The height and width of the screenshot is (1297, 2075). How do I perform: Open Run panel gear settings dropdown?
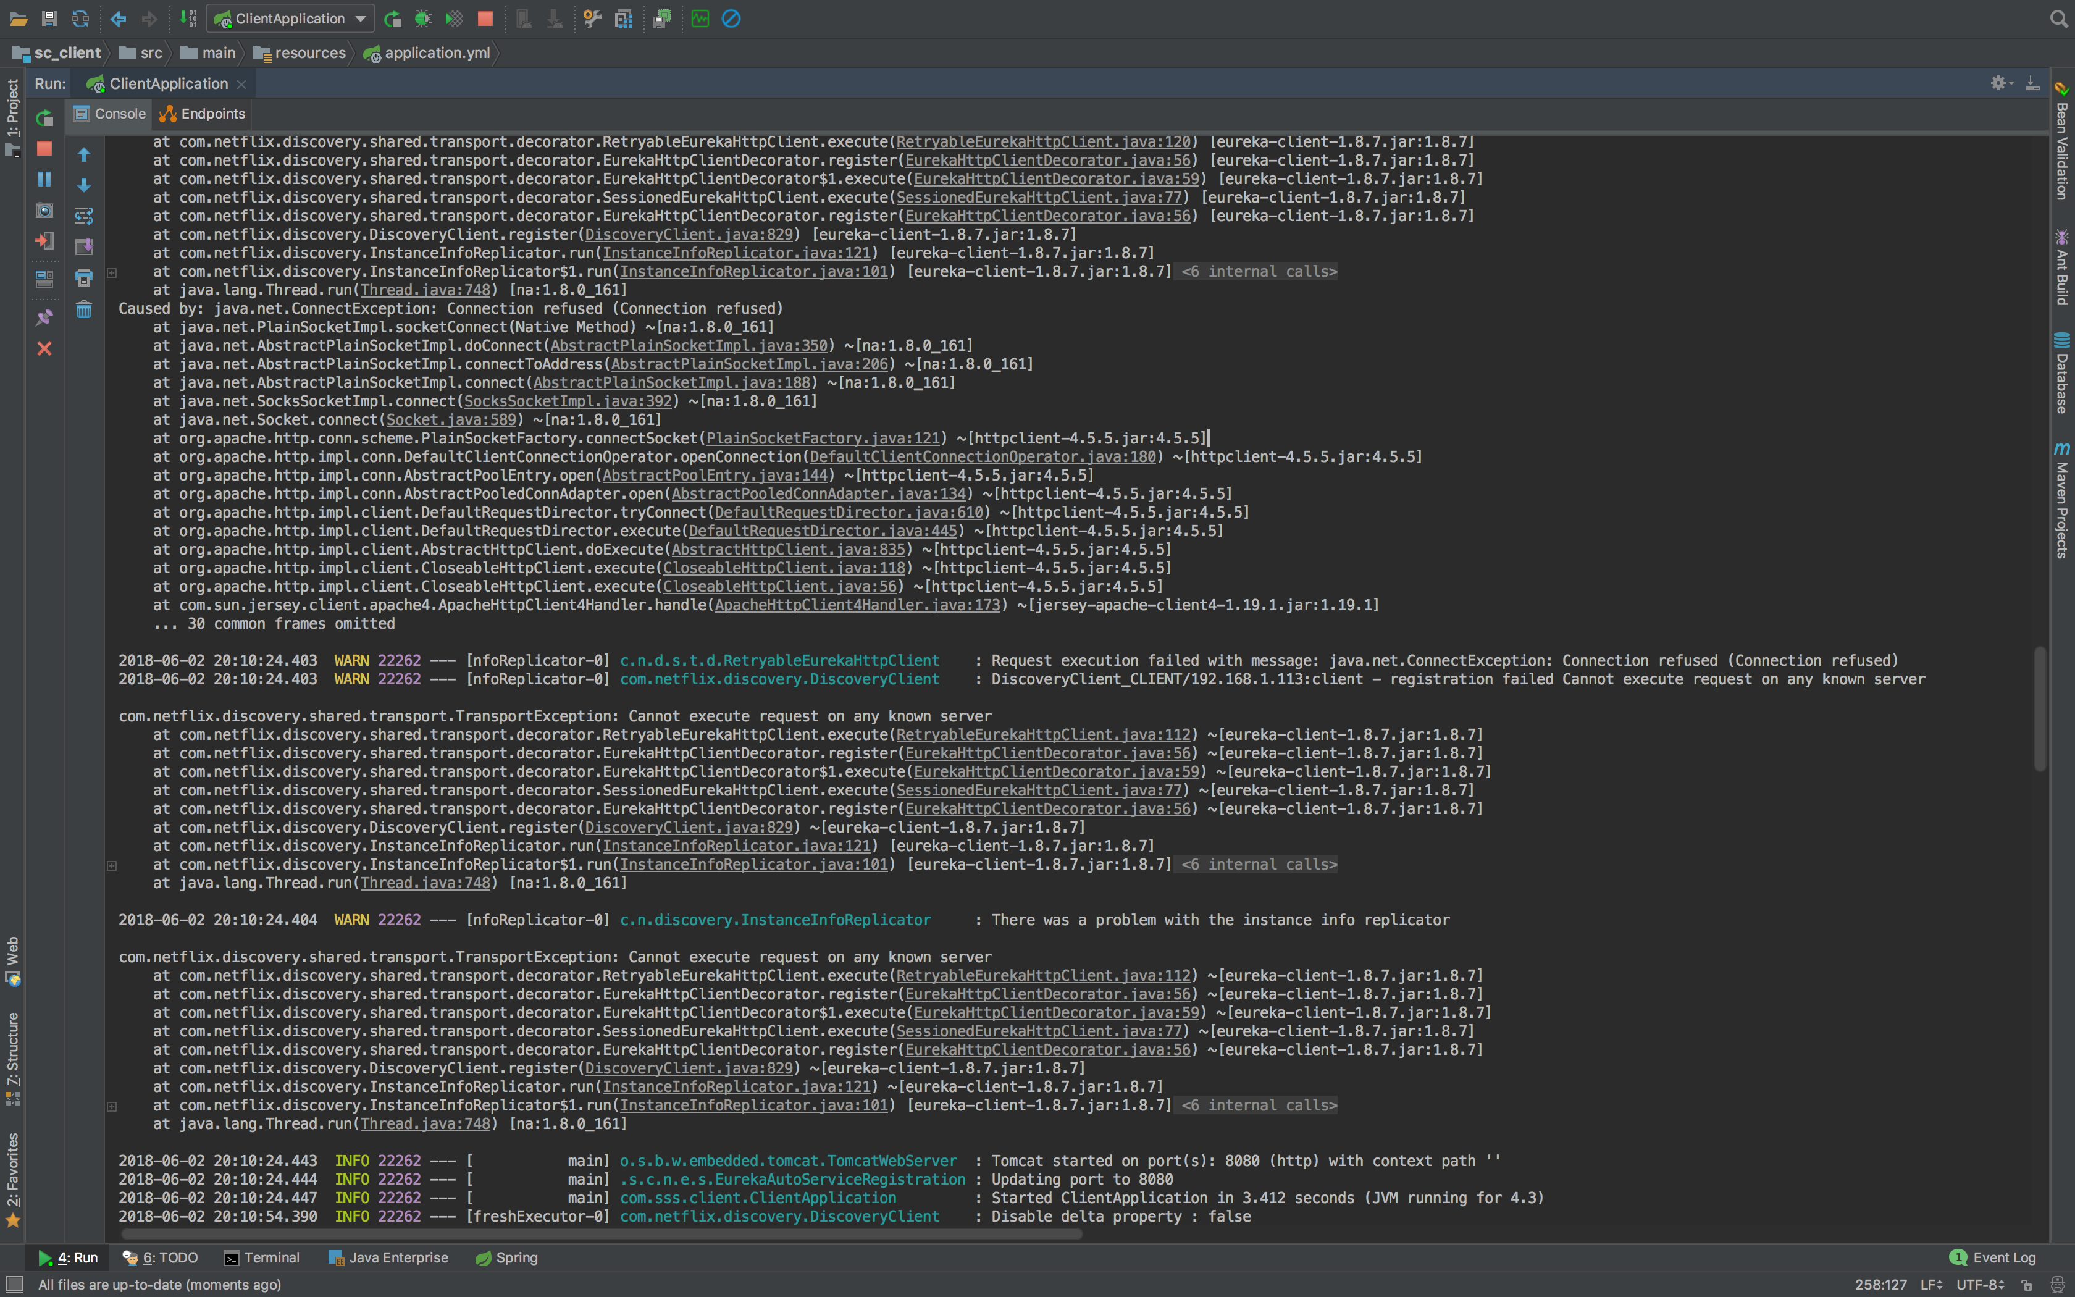[x=2000, y=83]
